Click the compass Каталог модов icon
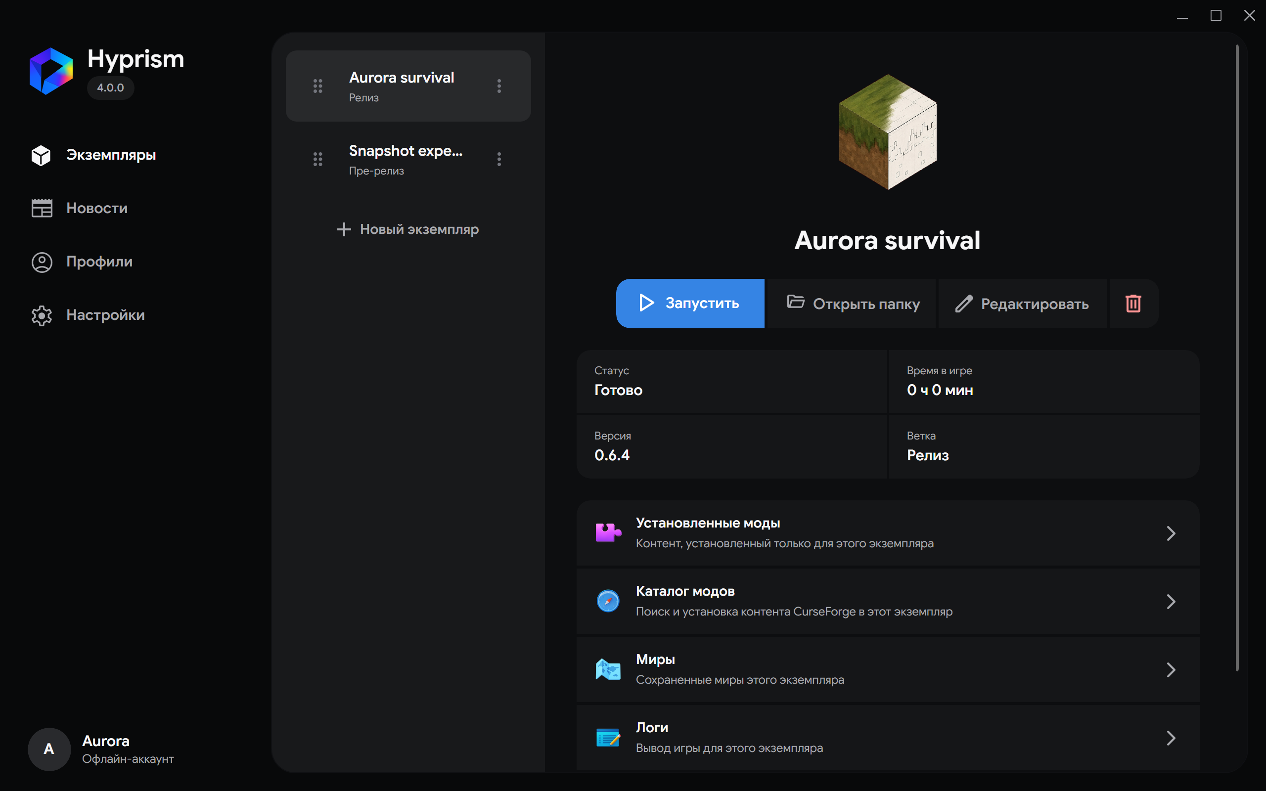 (x=608, y=601)
